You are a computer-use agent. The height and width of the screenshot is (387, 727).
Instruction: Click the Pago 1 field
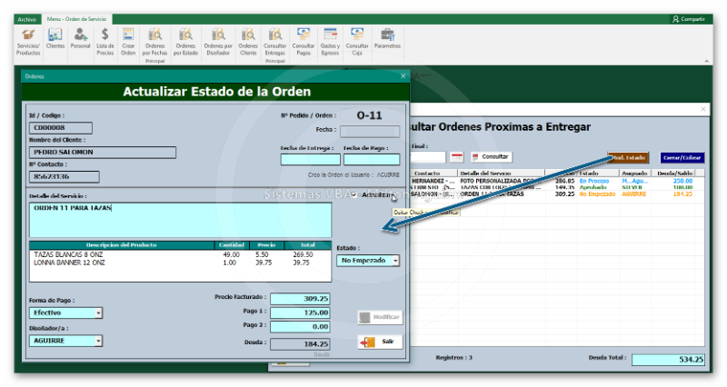[x=300, y=313]
